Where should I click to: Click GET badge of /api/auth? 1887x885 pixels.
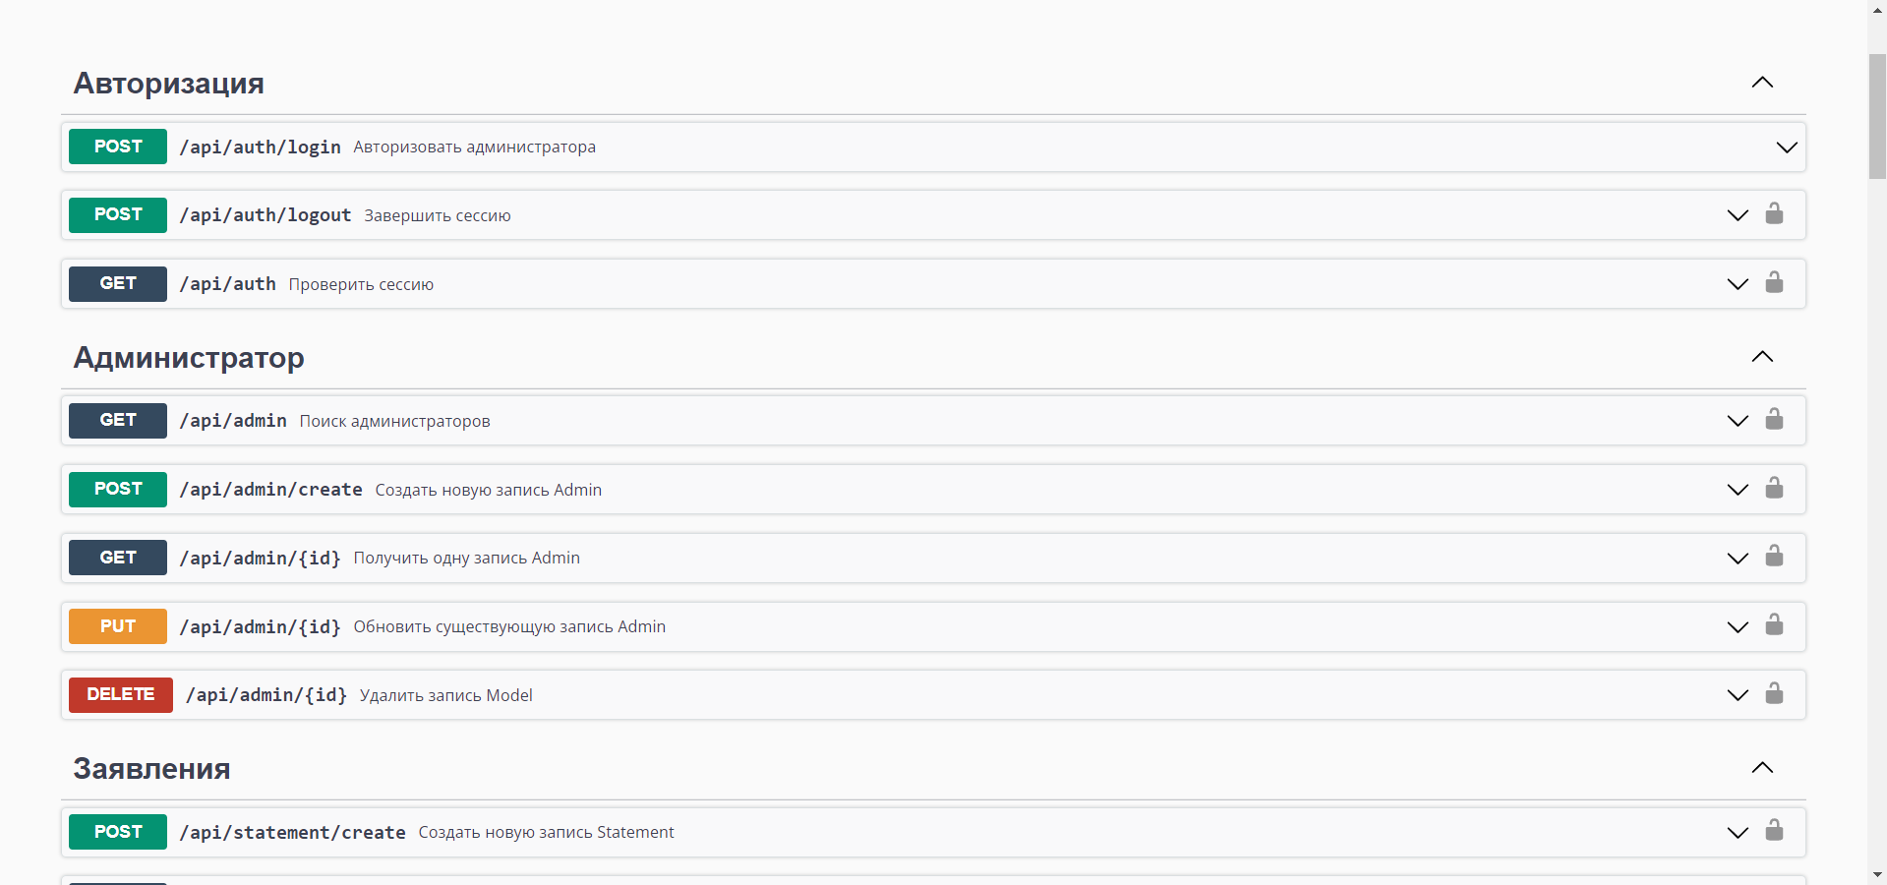[118, 283]
